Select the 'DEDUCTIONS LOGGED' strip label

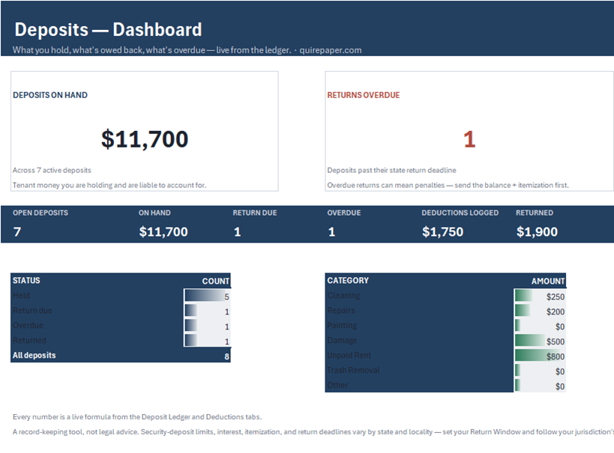click(x=460, y=213)
